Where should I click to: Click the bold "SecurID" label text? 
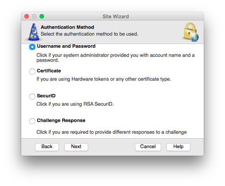pyautogui.click(x=46, y=96)
